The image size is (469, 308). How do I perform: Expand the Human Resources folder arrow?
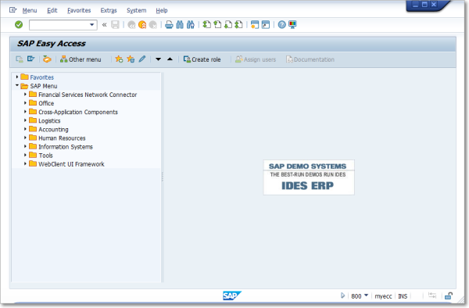(26, 138)
